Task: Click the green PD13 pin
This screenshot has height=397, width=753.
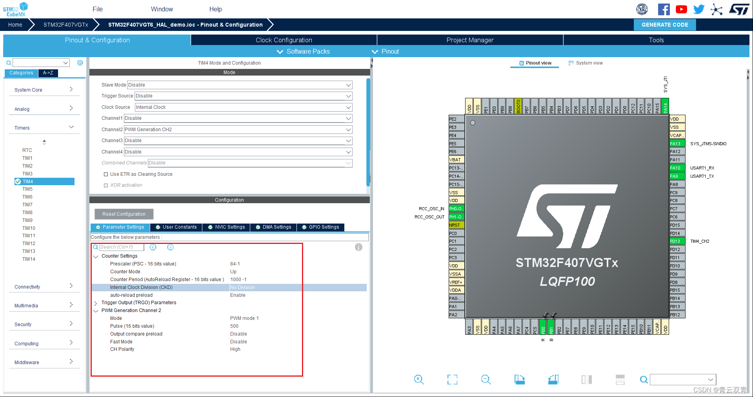Action: (x=677, y=241)
